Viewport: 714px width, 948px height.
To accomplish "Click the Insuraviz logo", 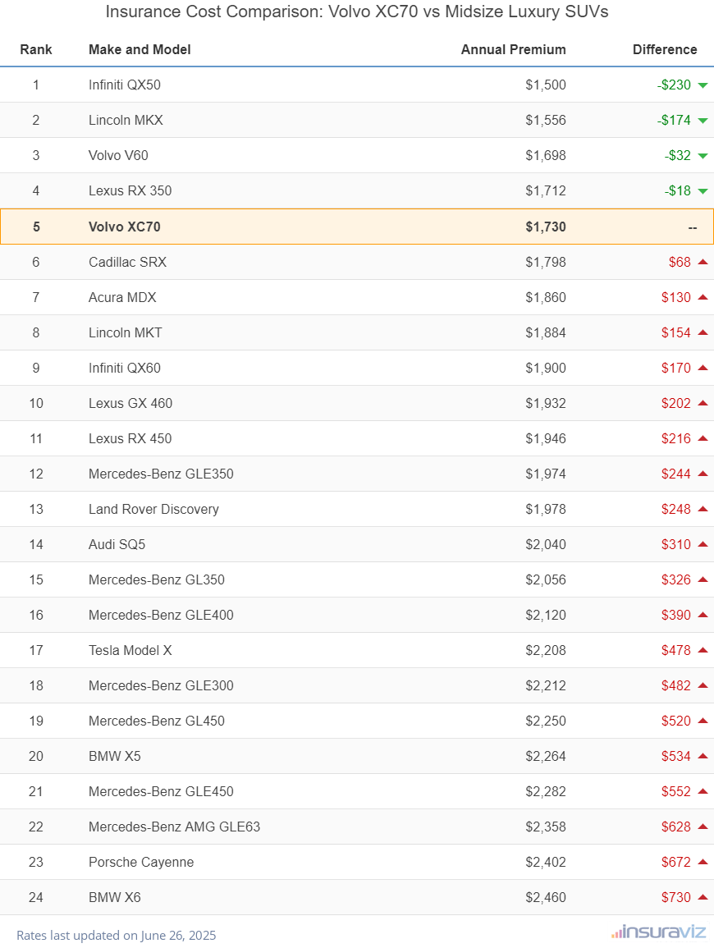I will 658,932.
